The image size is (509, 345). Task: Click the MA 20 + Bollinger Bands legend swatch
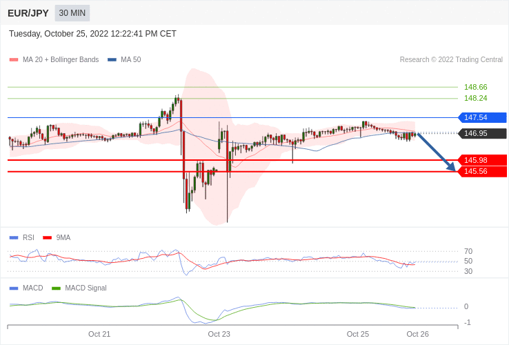pos(14,60)
